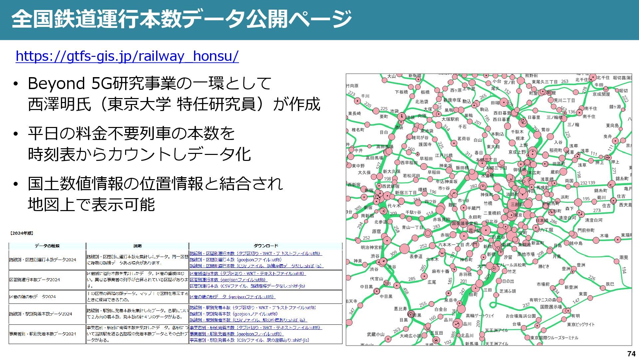Viewport: 639px width, 359px height.
Task: Click the 高輪ゲートウェイ station label on map
Action: coord(480,315)
